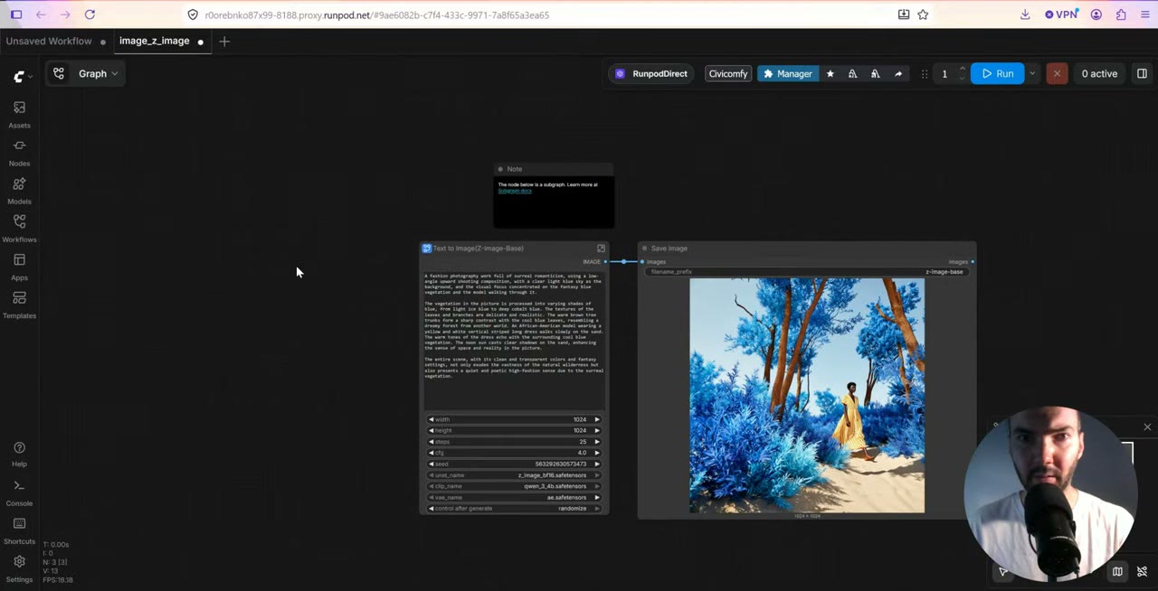Click the first unload-models icon after star
Screen dimensions: 1158x591
click(x=852, y=74)
